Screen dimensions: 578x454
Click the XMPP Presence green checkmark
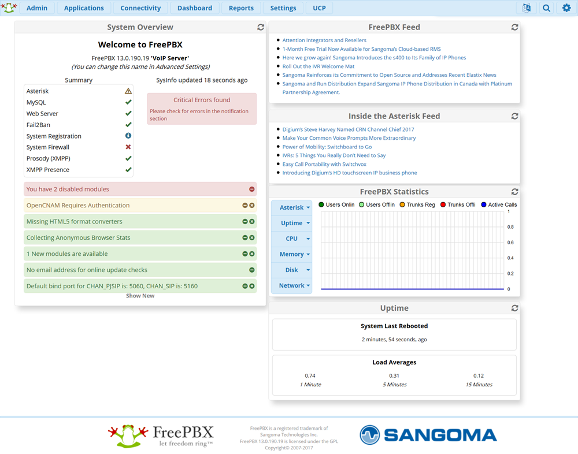(x=128, y=169)
